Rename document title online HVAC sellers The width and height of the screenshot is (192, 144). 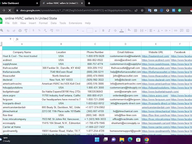pos(31,18)
